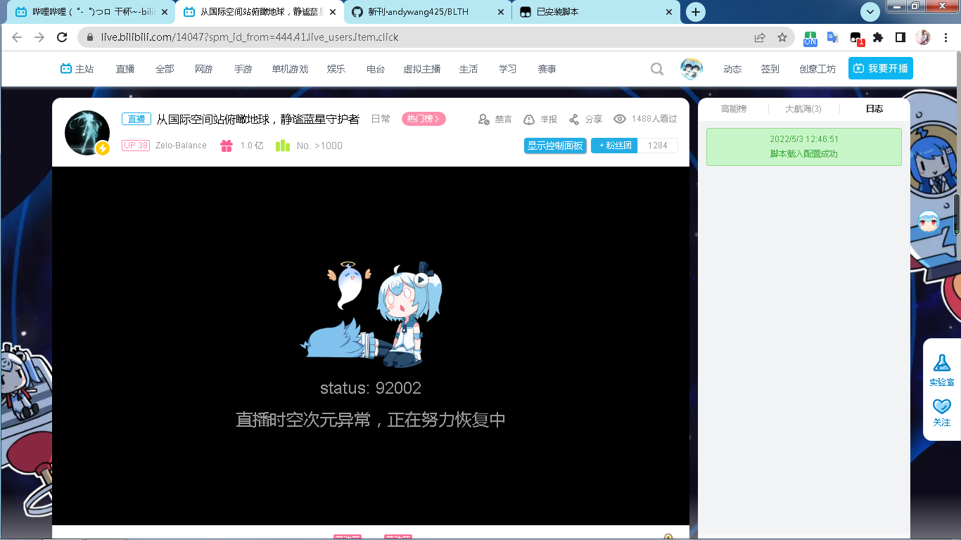Open the tab search dropdown arrow

click(871, 12)
